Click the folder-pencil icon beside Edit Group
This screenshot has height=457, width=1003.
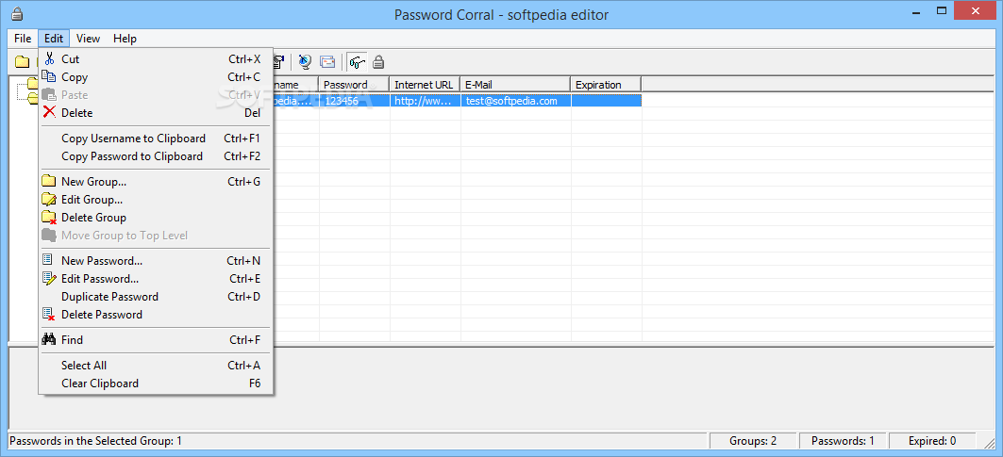click(49, 200)
